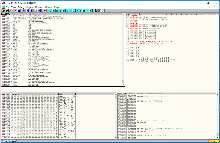Open the Help menu
Screen dimensions: 220x143
57,7
